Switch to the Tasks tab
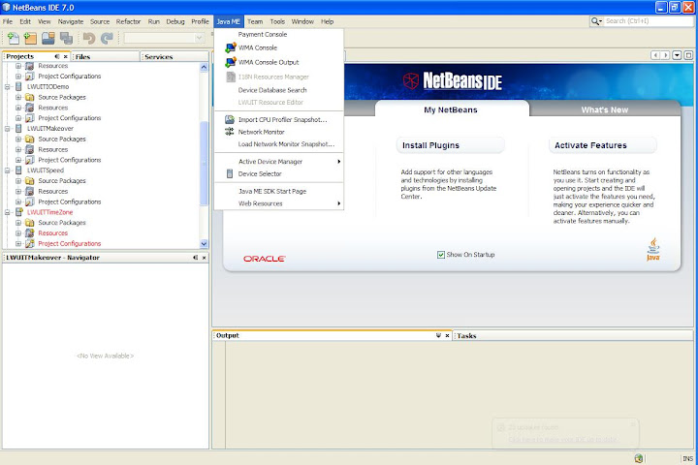Viewport: 698px width, 465px height. [x=573, y=335]
